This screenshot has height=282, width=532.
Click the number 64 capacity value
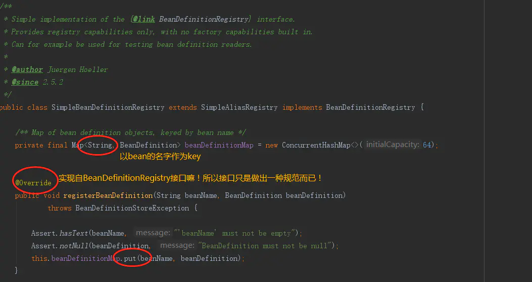coord(427,145)
